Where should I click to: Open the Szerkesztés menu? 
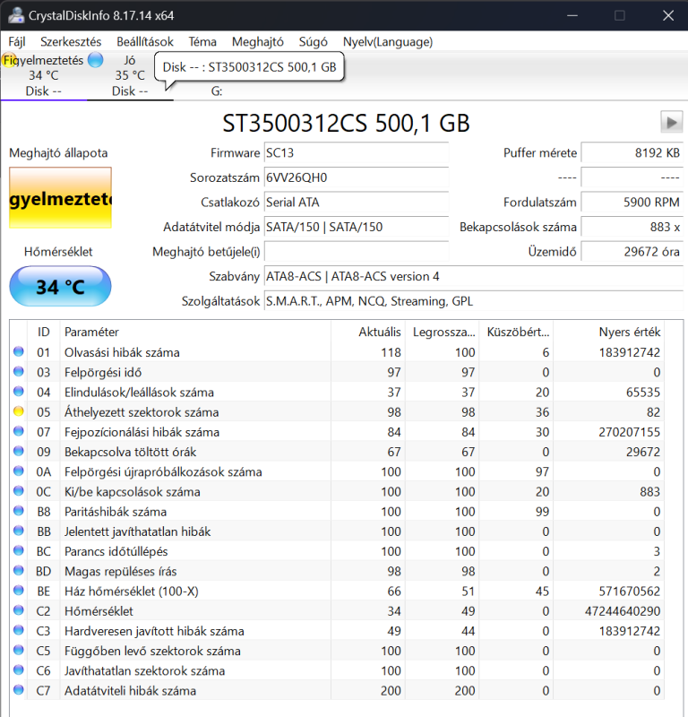point(71,41)
